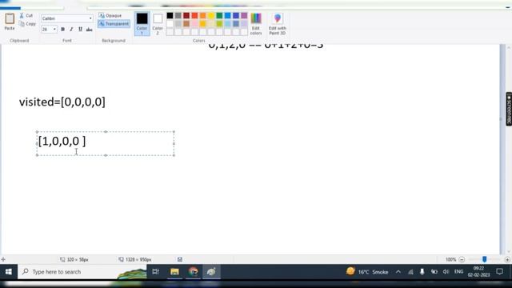The height and width of the screenshot is (288, 512).
Task: Click the Paste clipboard icon
Action: [10, 18]
